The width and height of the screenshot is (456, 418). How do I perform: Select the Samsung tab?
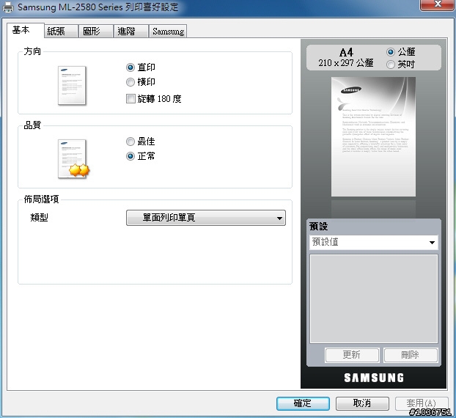click(x=168, y=31)
